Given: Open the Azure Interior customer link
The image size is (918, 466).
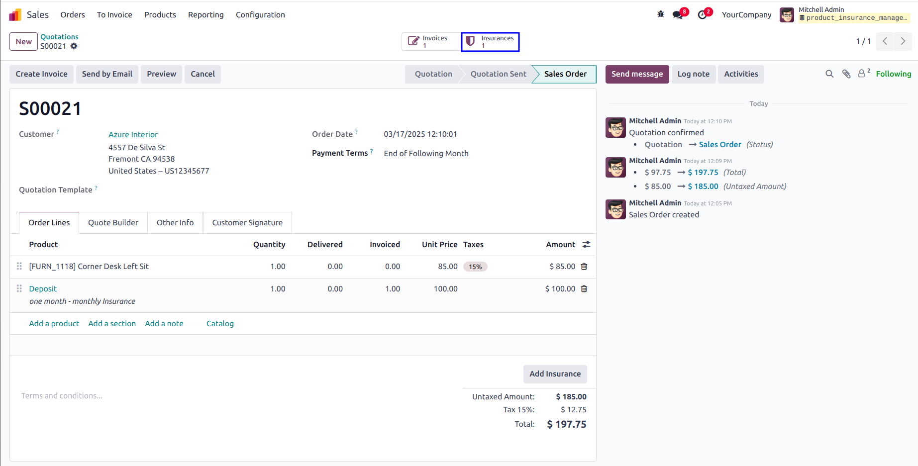Looking at the screenshot, I should [133, 135].
